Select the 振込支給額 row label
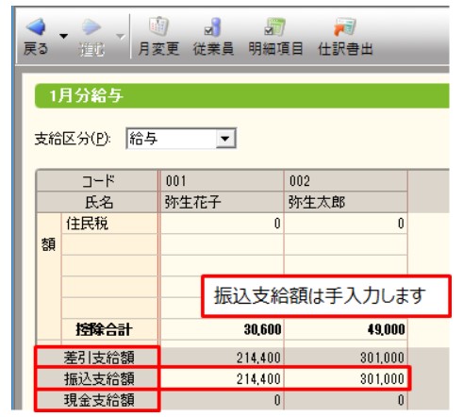 pyautogui.click(x=97, y=378)
